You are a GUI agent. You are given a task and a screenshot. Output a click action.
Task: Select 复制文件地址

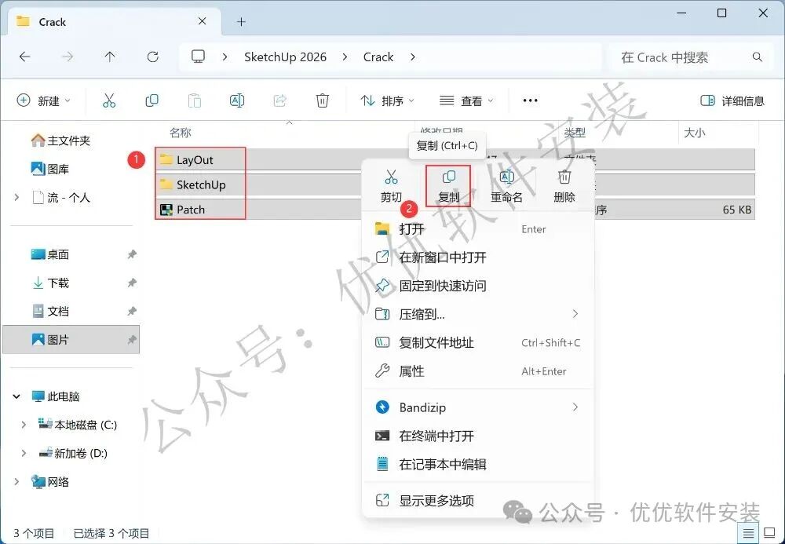tap(477, 343)
